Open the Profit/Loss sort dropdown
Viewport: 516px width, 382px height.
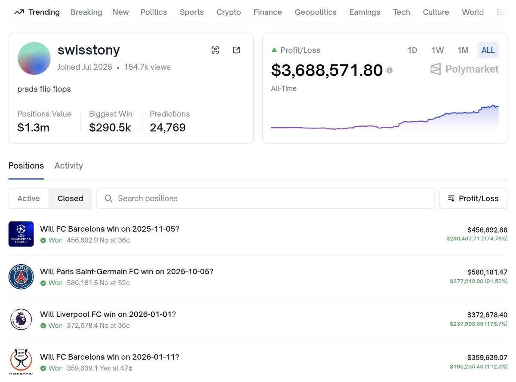click(473, 199)
